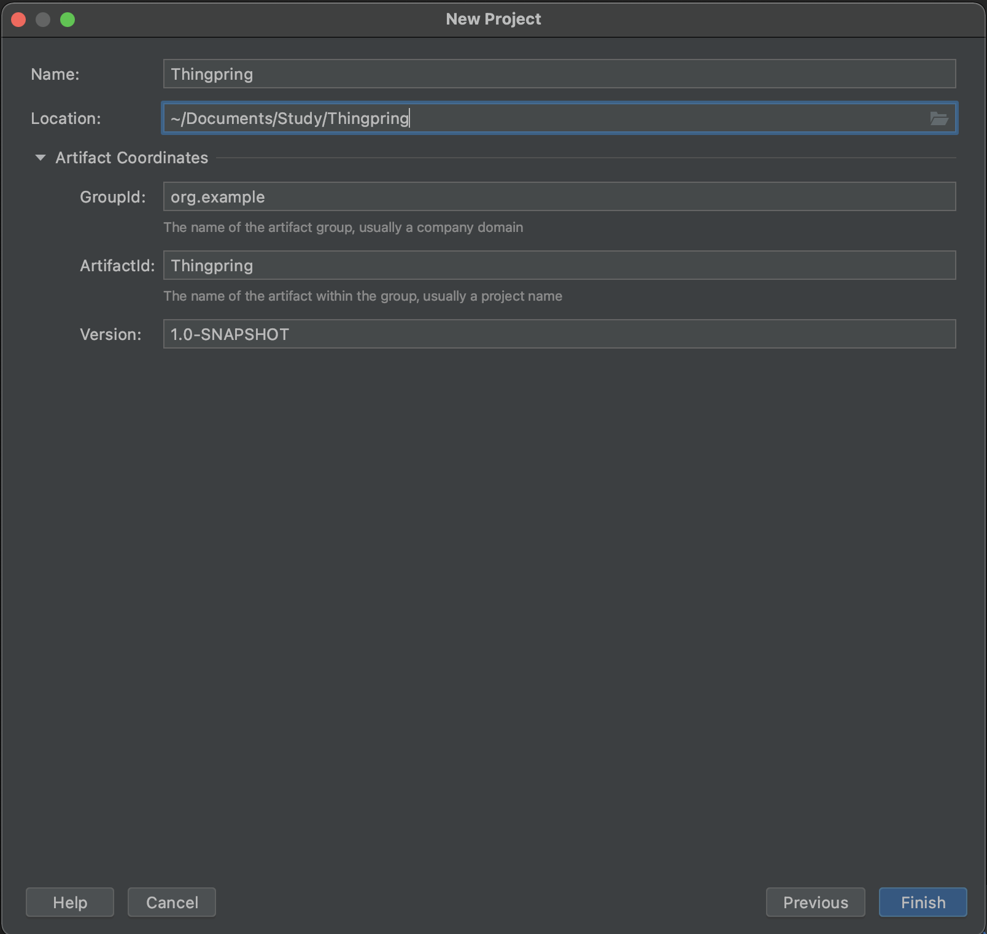The height and width of the screenshot is (934, 987).
Task: Click the 'GroupId:' label
Action: pos(113,197)
